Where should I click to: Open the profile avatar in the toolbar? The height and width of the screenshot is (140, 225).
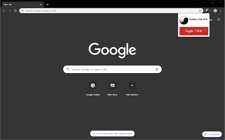215,11
